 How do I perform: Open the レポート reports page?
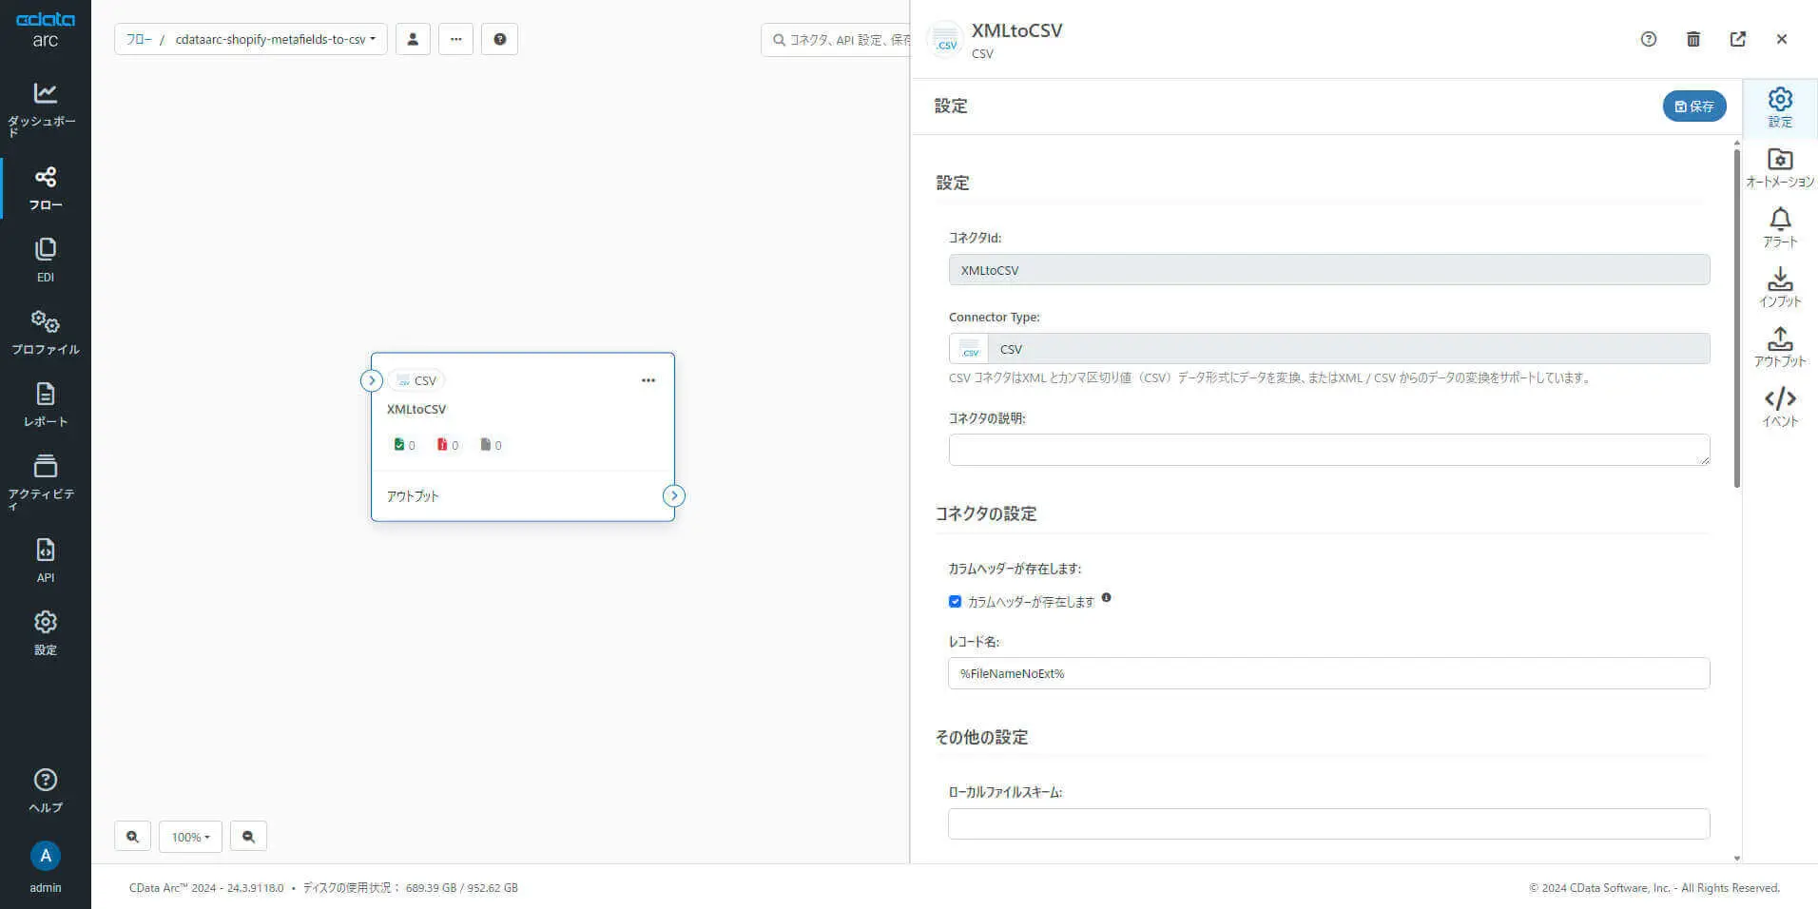coord(45,404)
